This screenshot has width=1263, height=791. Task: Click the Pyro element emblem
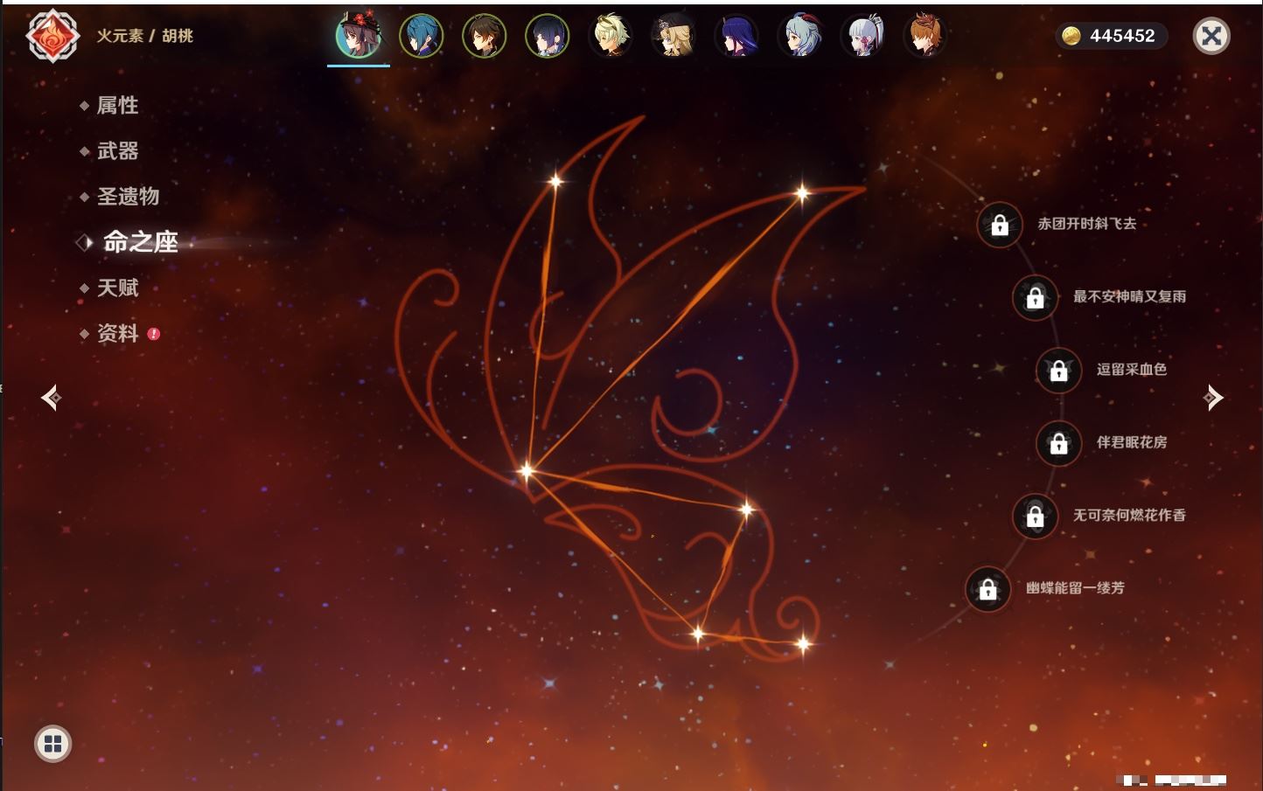click(x=52, y=36)
